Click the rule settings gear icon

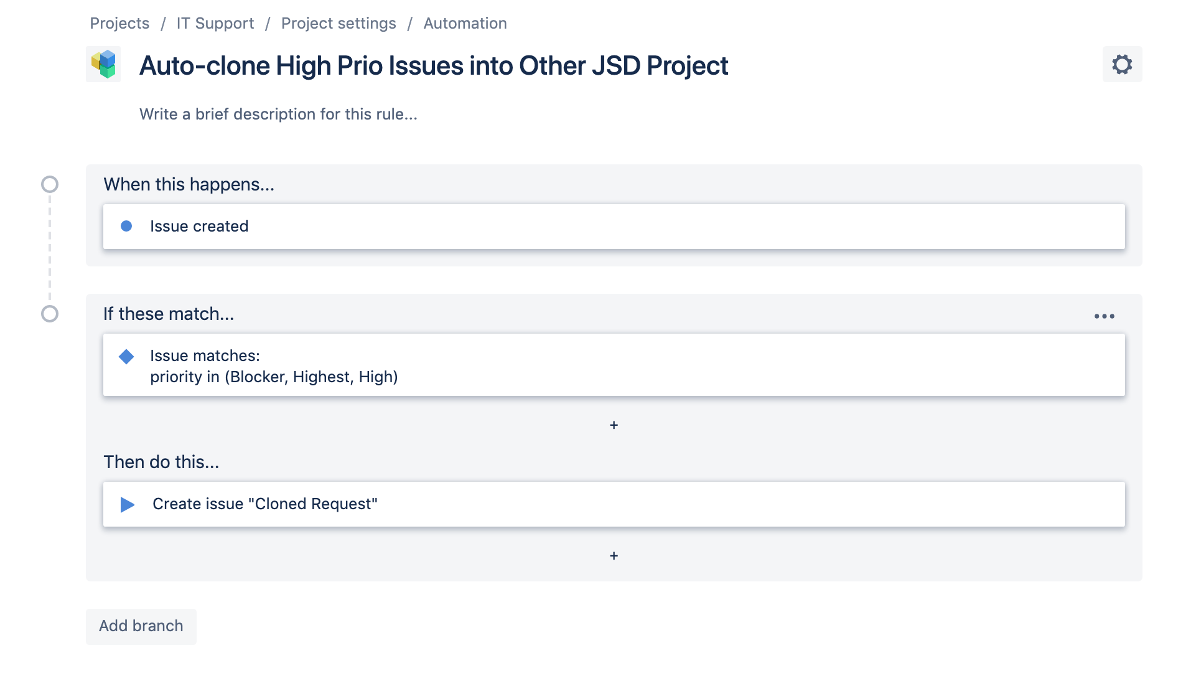point(1122,64)
